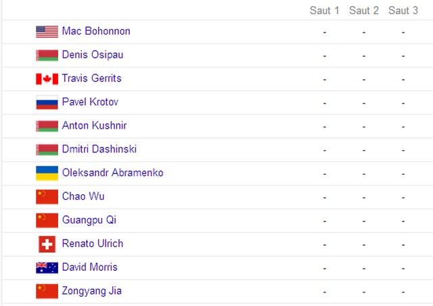Click the Belarus flag beside Anton Kushnir
This screenshot has width=433, height=306.
tap(47, 126)
